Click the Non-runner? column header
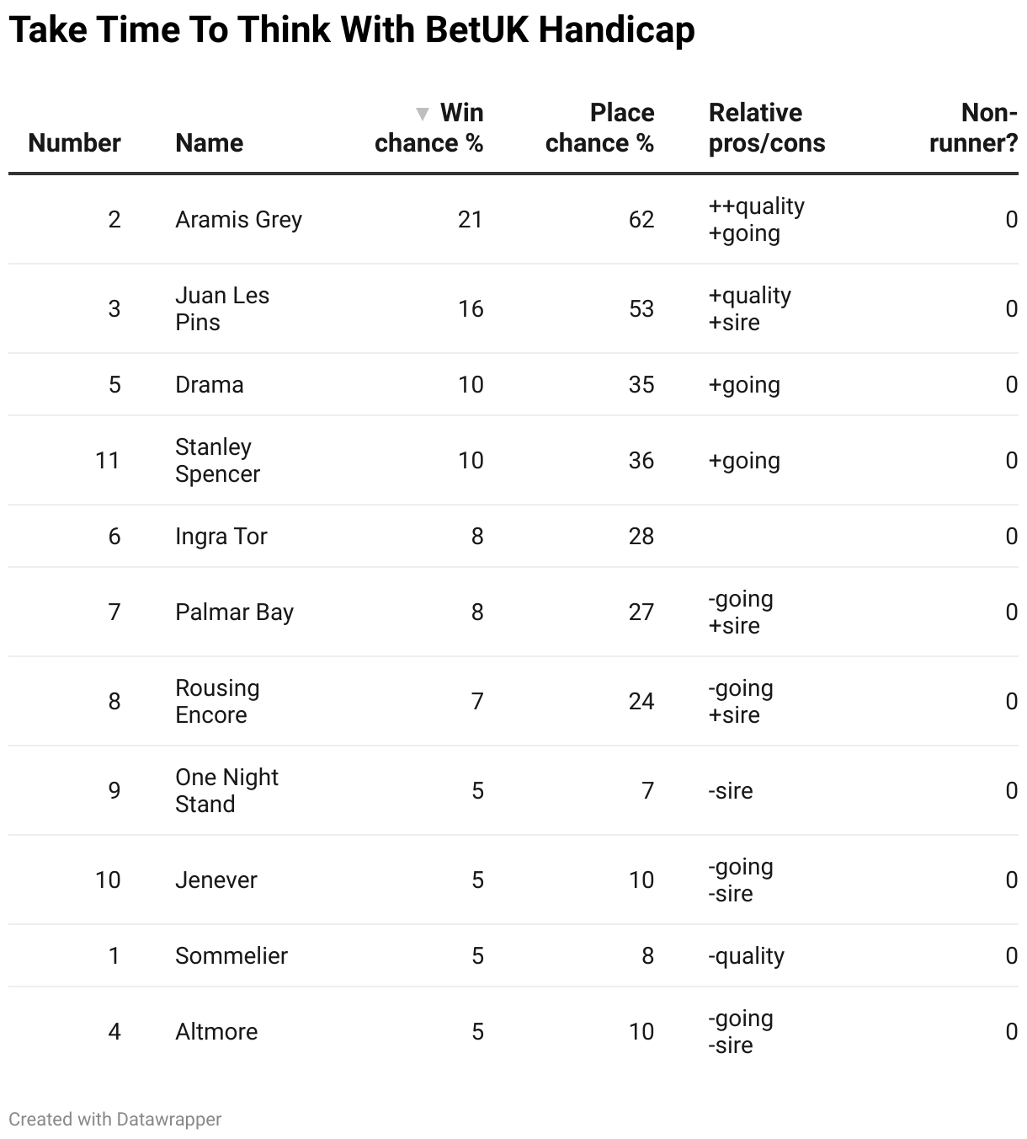 [x=973, y=128]
